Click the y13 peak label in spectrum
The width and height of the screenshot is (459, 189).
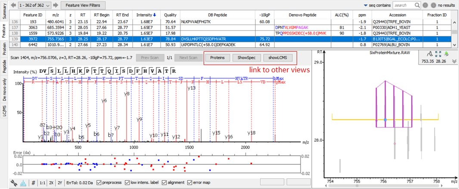pyautogui.click(x=192, y=88)
